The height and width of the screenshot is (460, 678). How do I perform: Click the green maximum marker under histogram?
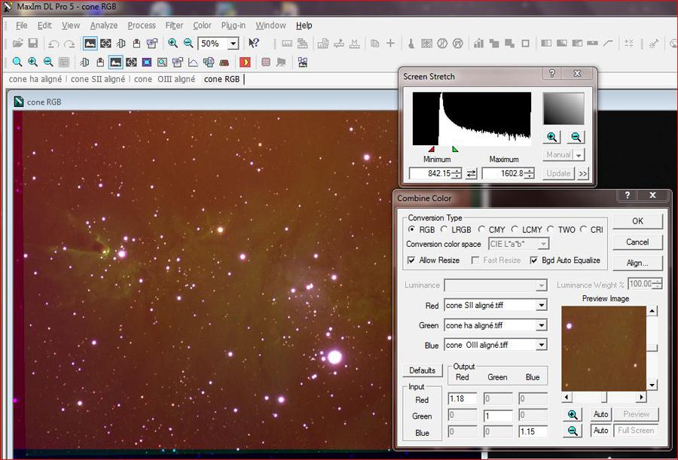455,149
